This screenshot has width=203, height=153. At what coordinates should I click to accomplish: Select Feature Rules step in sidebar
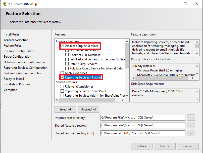tap(13, 46)
